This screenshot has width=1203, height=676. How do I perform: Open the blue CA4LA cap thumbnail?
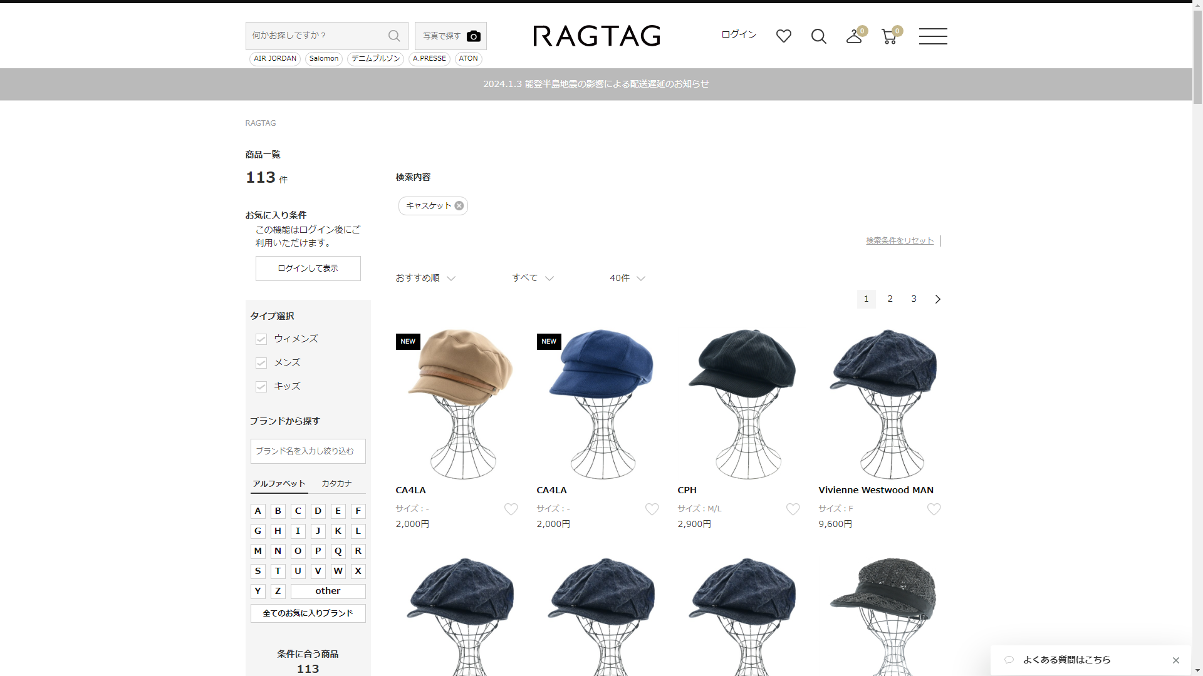(x=601, y=404)
